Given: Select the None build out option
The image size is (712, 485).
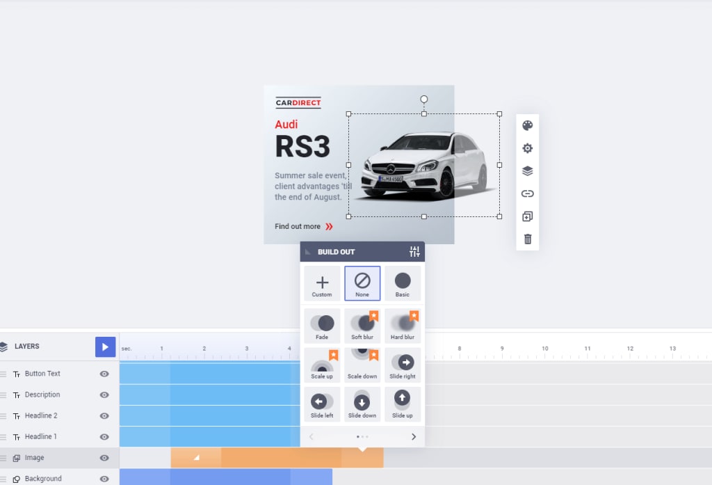Looking at the screenshot, I should click(362, 284).
